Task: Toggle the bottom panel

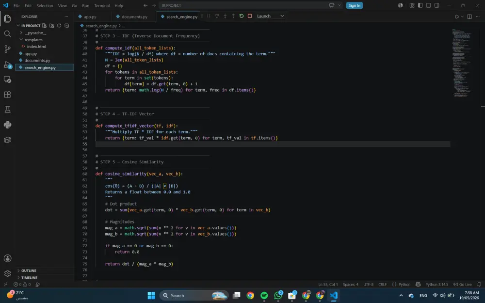Action: [428, 5]
